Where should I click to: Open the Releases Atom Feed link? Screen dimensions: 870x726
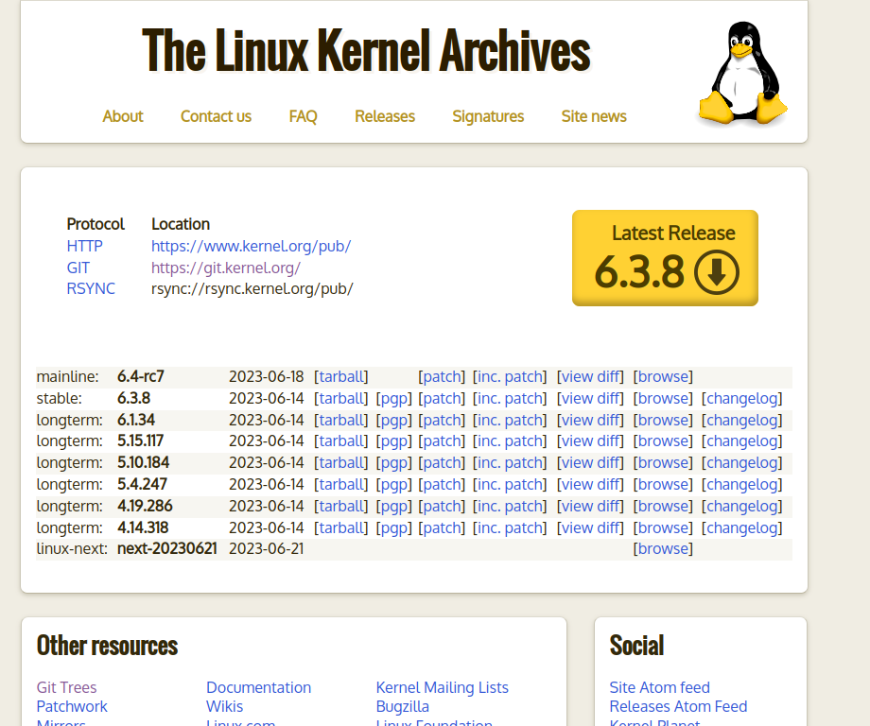(679, 706)
